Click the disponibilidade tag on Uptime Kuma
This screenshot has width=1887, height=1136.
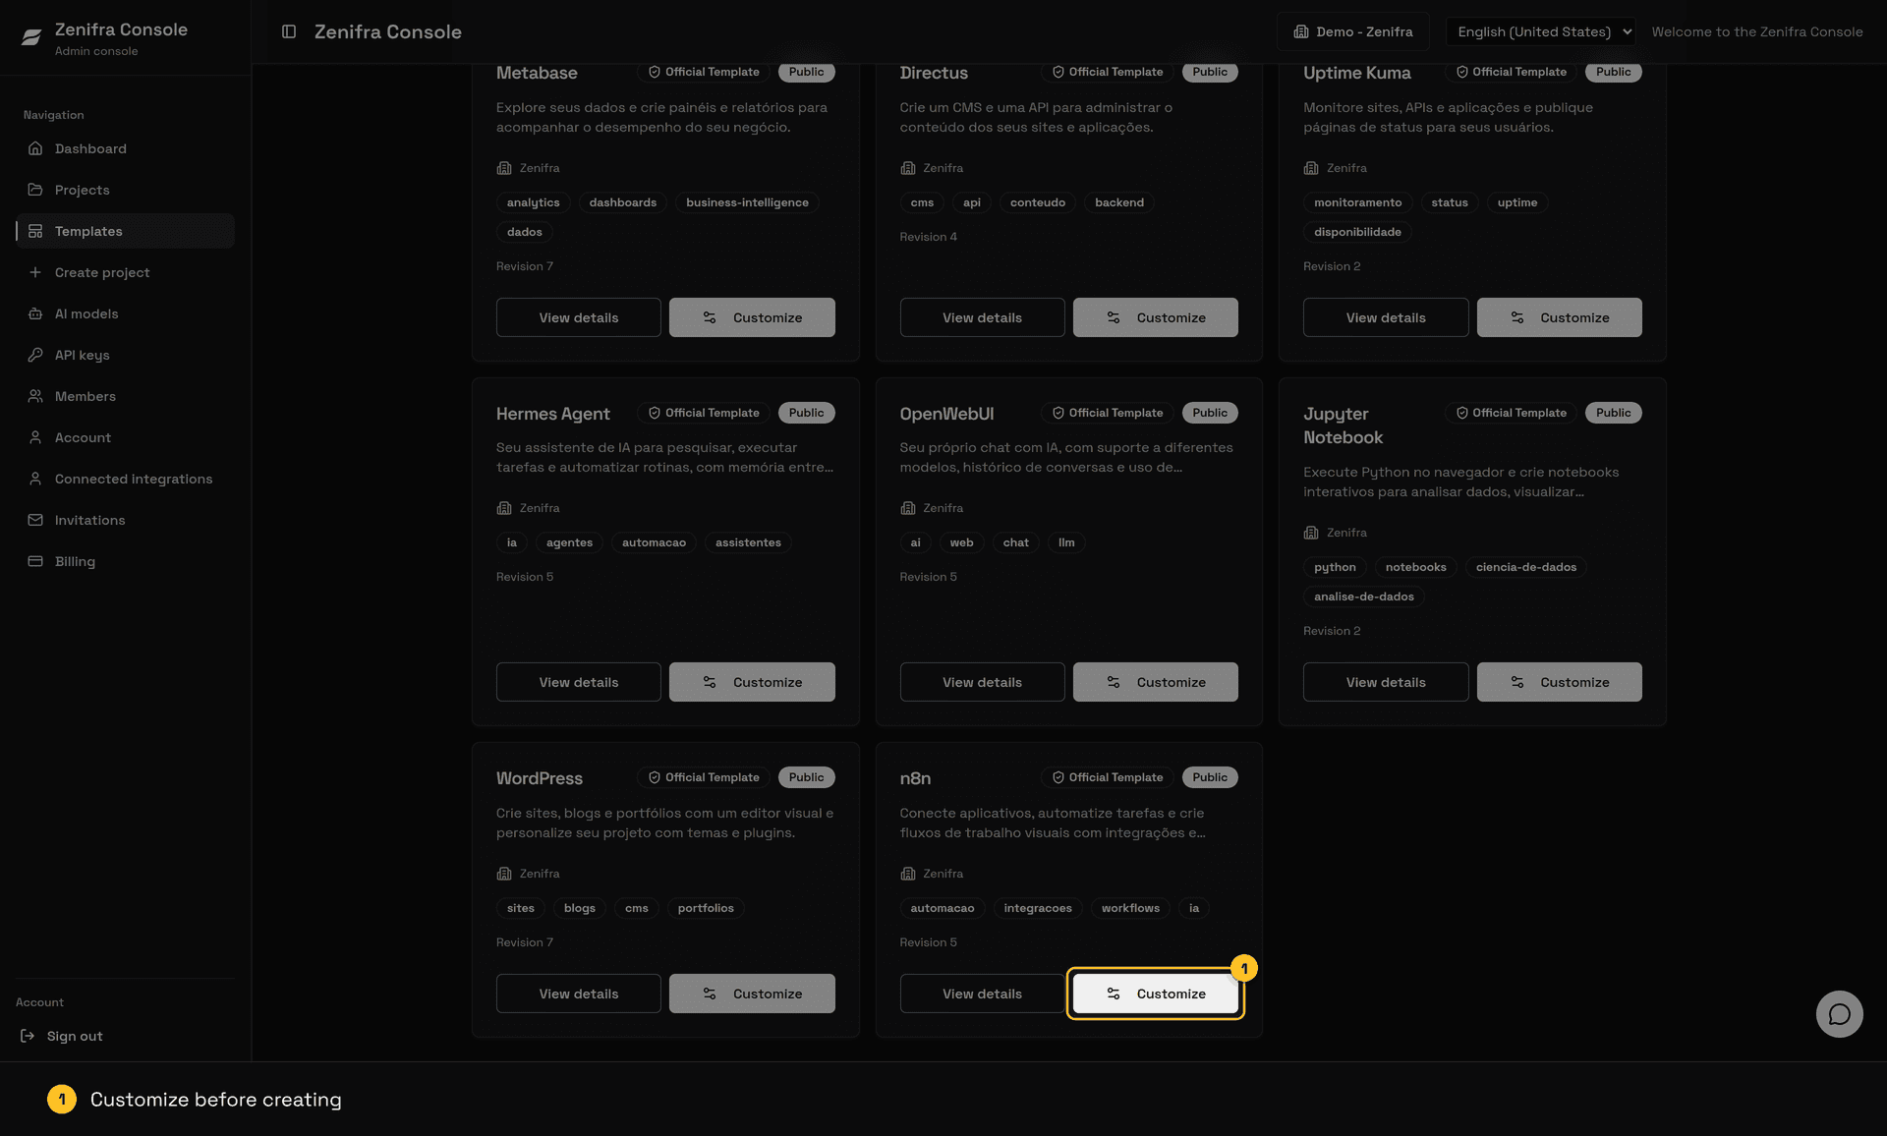[1357, 232]
